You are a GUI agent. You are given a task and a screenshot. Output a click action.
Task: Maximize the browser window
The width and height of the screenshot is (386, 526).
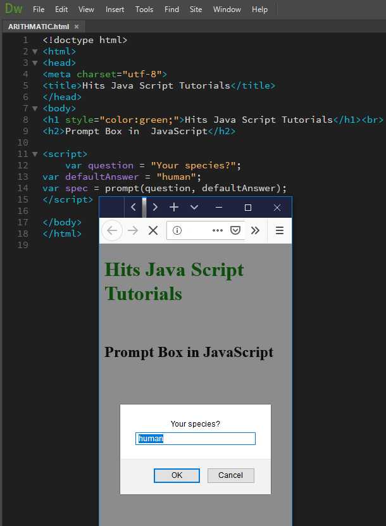click(248, 208)
